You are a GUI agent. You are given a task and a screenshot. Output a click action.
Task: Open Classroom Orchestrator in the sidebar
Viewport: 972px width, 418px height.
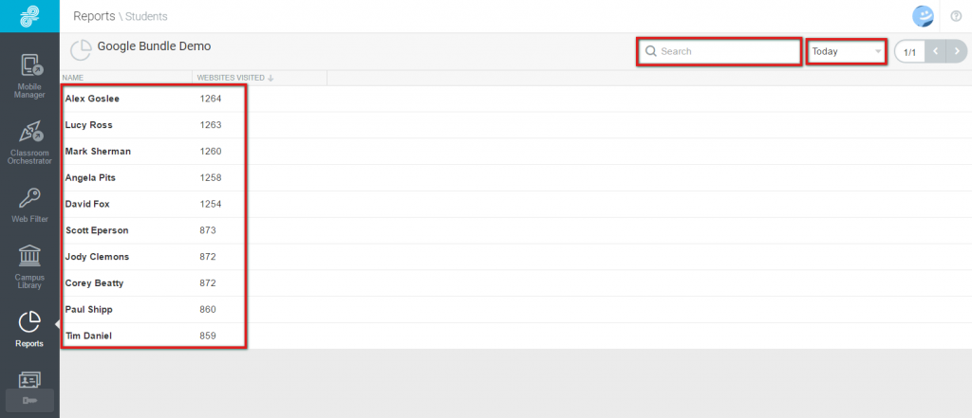pos(29,142)
